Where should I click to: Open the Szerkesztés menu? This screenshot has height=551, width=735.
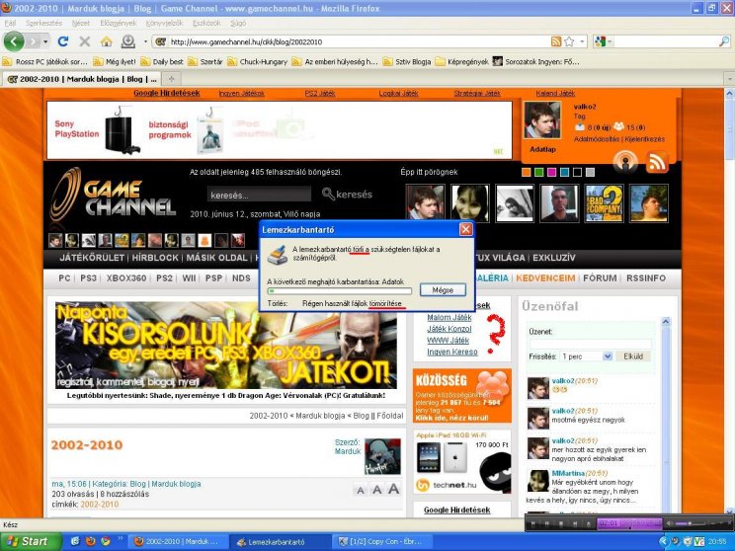coord(43,23)
